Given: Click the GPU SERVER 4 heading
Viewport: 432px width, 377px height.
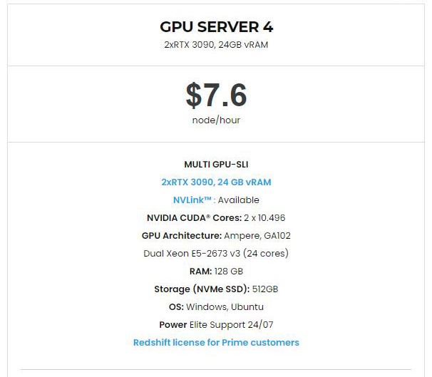Looking at the screenshot, I should point(216,27).
